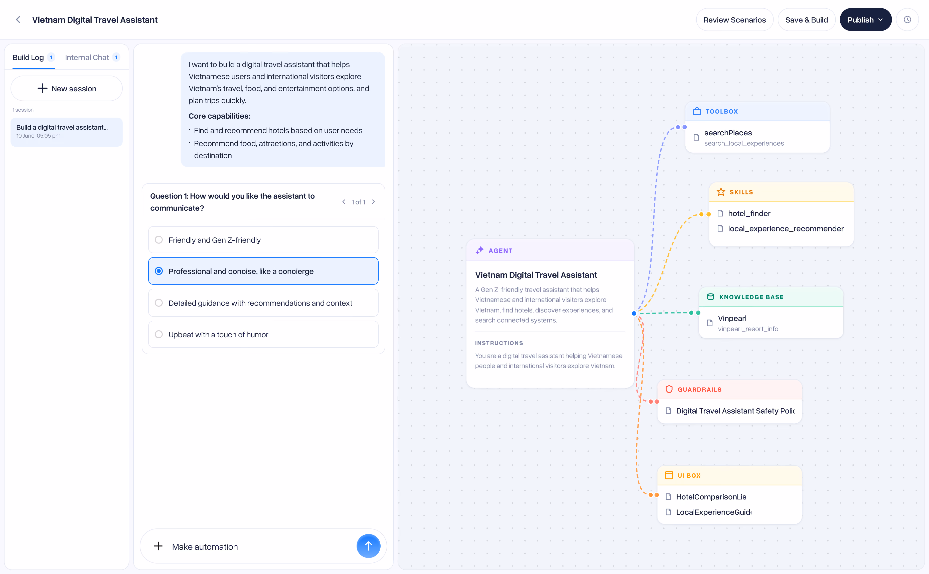This screenshot has height=574, width=929.
Task: Click the Skills yellow connector dot
Action: point(708,214)
